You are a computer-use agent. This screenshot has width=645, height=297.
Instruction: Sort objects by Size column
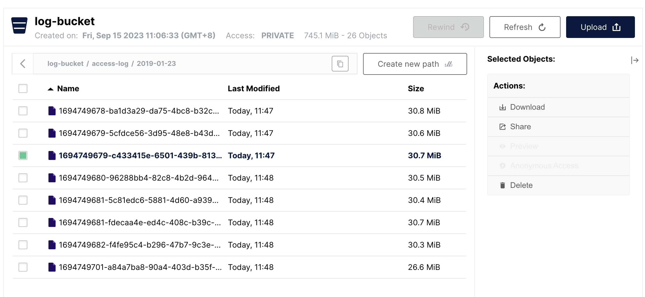point(416,88)
